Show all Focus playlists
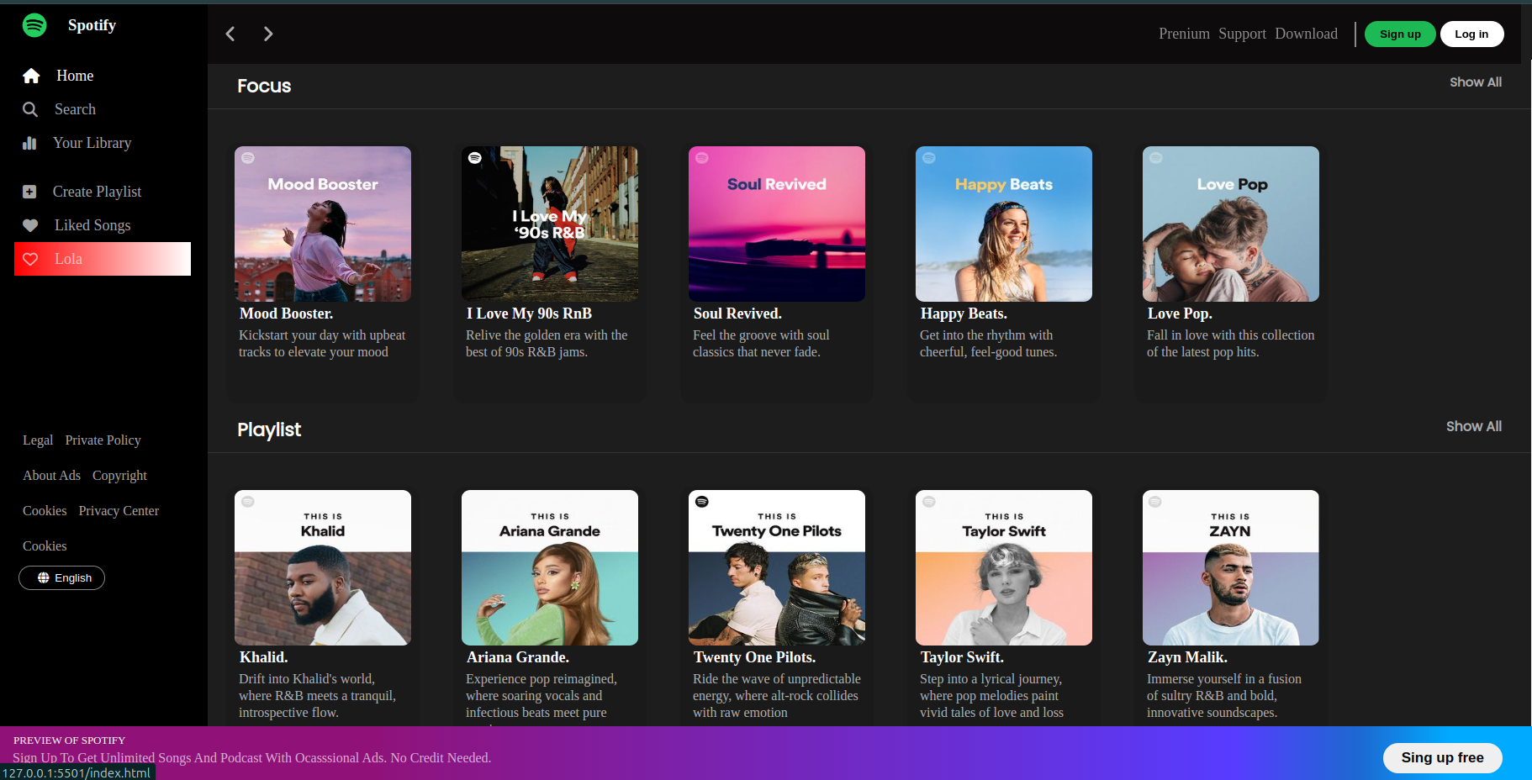This screenshot has height=780, width=1532. (1476, 82)
